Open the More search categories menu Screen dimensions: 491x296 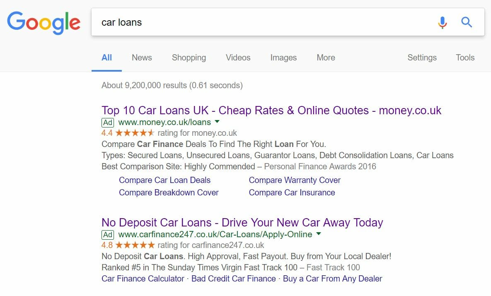click(326, 58)
